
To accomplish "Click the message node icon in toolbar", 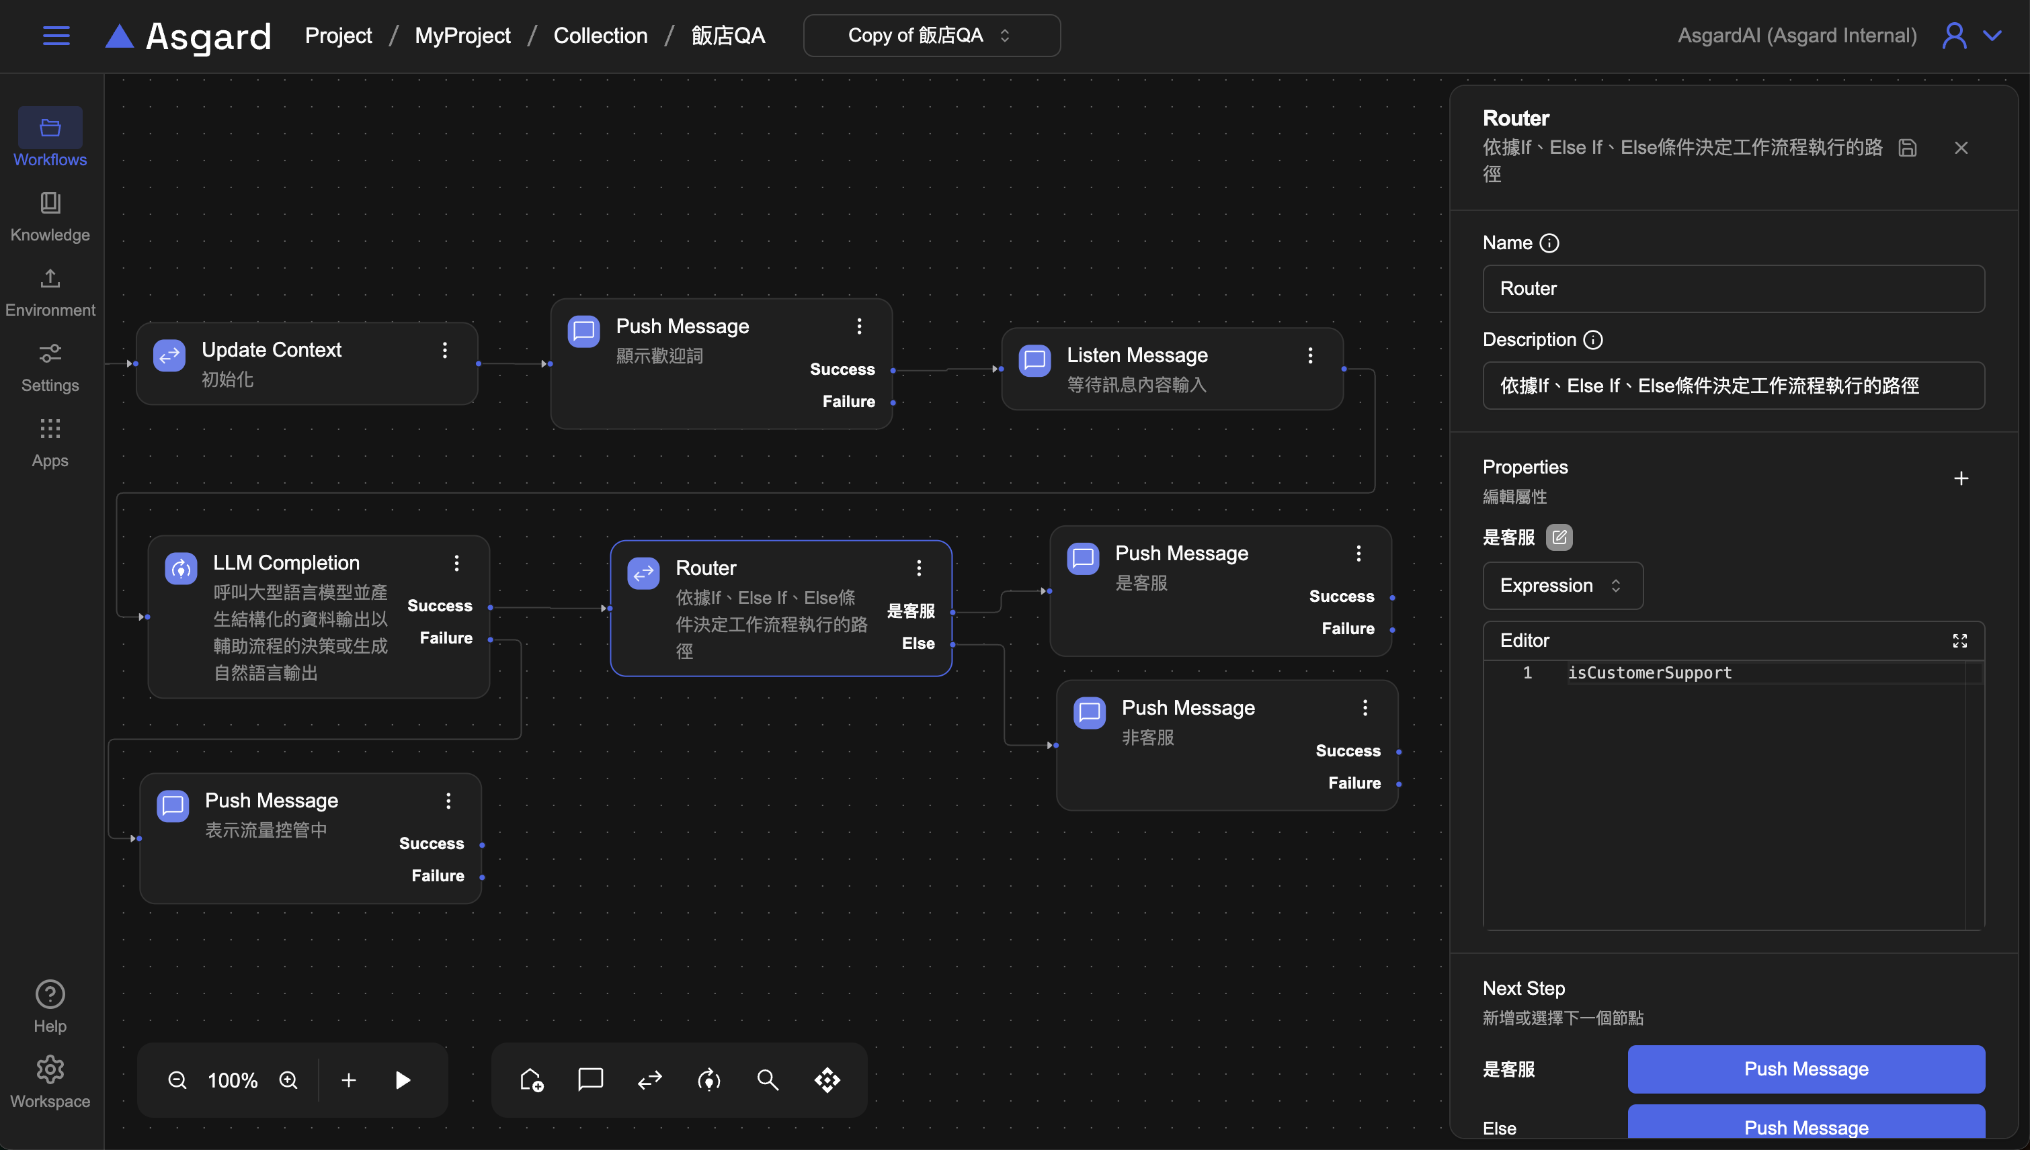I will pyautogui.click(x=590, y=1079).
